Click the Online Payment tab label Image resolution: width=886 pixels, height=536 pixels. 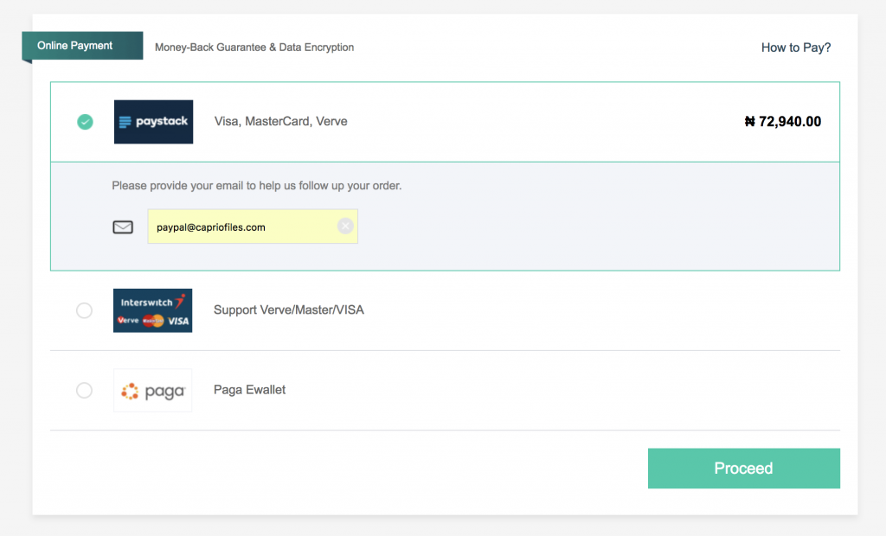click(x=74, y=46)
